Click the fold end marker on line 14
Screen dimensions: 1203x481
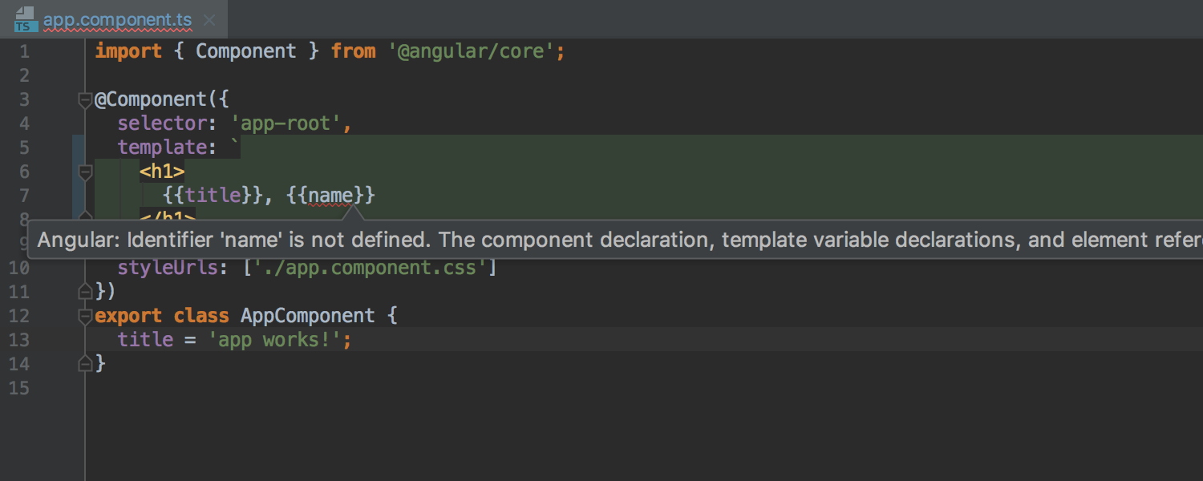[x=85, y=364]
